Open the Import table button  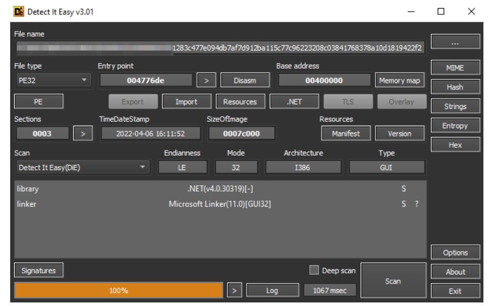[x=187, y=102]
